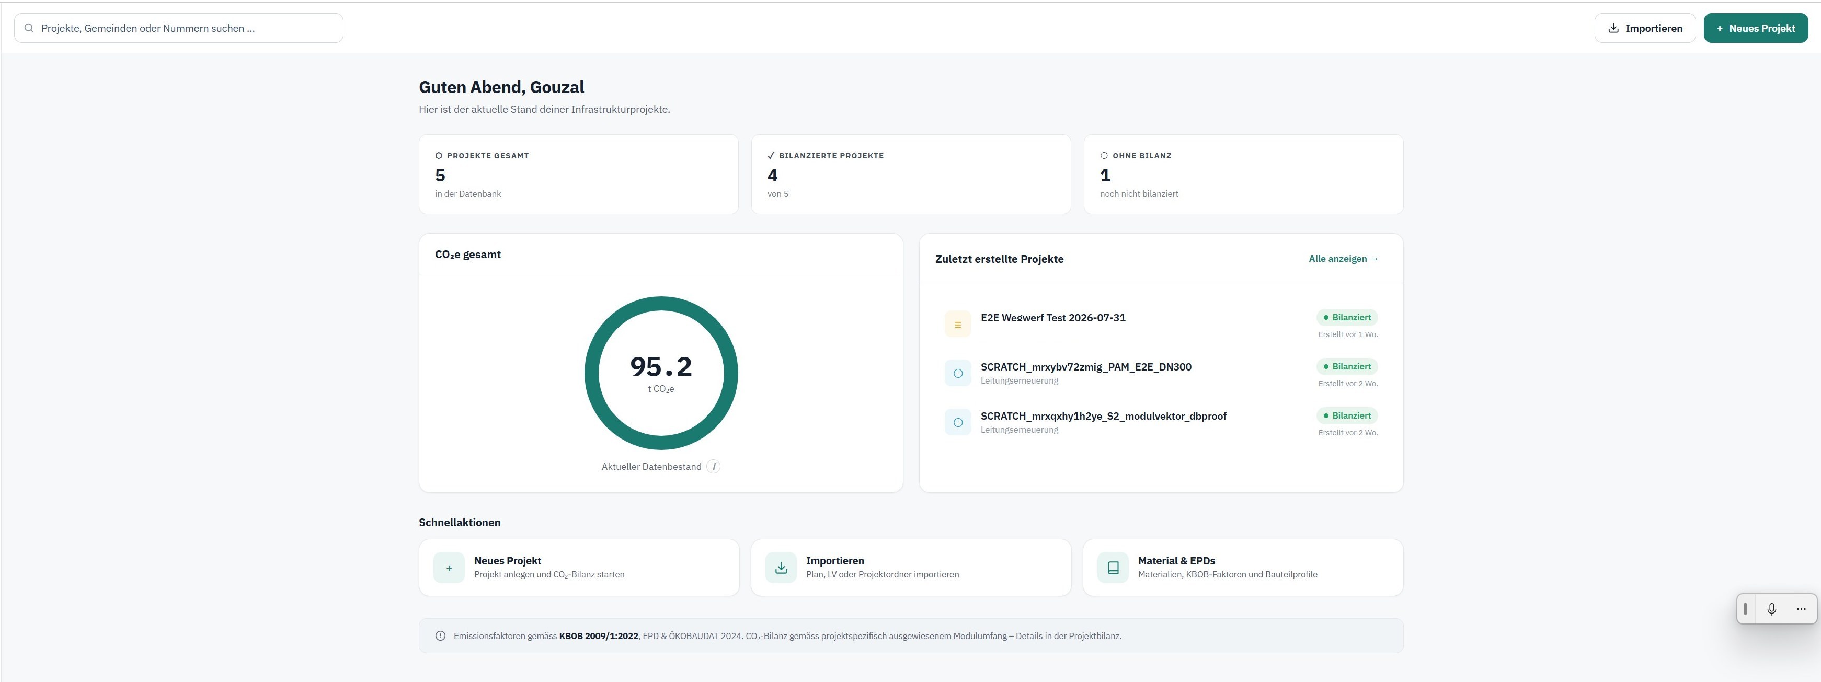The image size is (1821, 682).
Task: Click the search magnifier icon
Action: pos(29,28)
